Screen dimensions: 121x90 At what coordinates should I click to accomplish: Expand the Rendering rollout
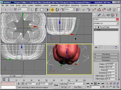pyautogui.click(x=106, y=54)
